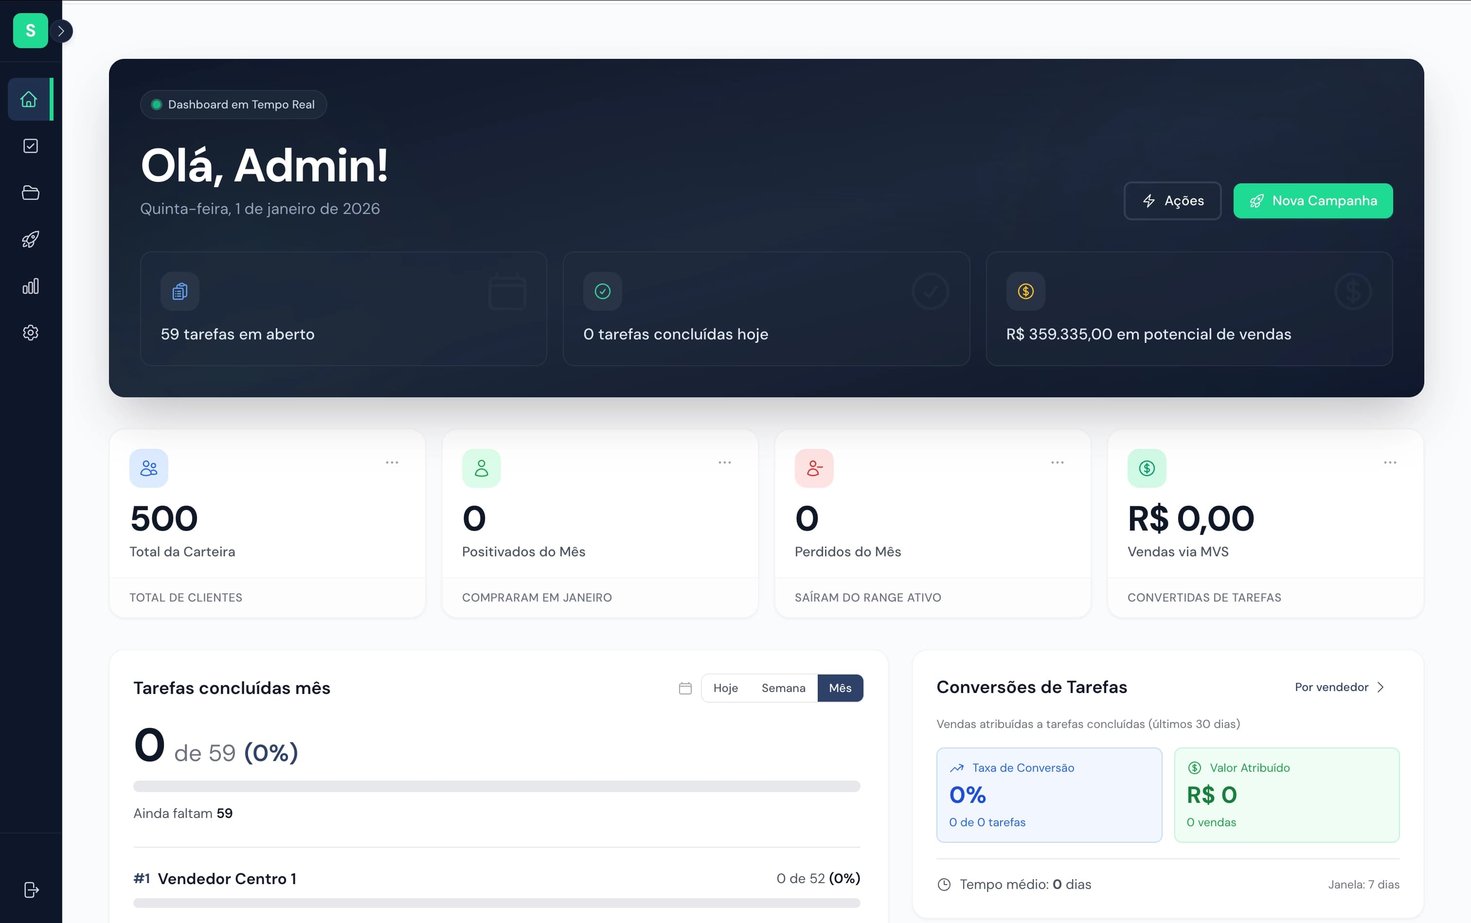Toggle the Dashboard em Tempo Real badge
The image size is (1471, 923).
coord(233,104)
